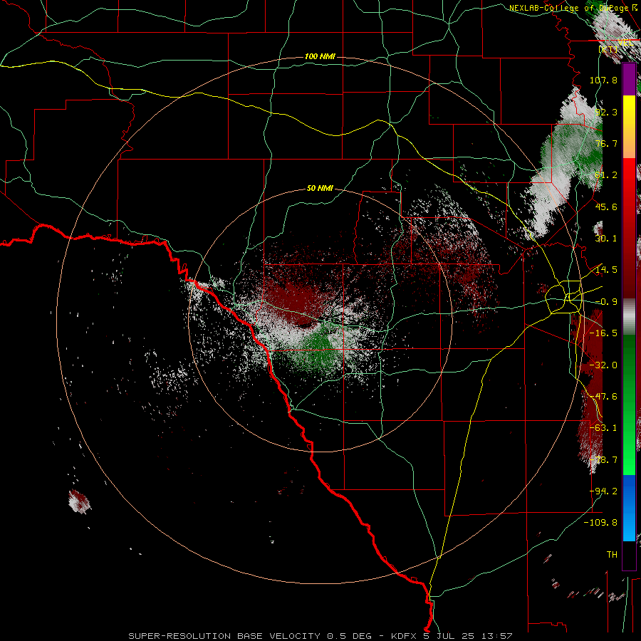Pick the gray near-zero segment of the color bar
This screenshot has width=641, height=641.
pyautogui.click(x=629, y=317)
